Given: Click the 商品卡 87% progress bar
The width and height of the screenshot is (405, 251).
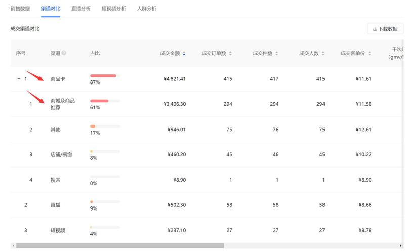Looking at the screenshot, I should (x=105, y=76).
